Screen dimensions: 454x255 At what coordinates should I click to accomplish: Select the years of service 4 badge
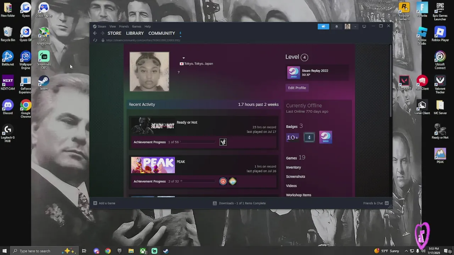coord(309,137)
